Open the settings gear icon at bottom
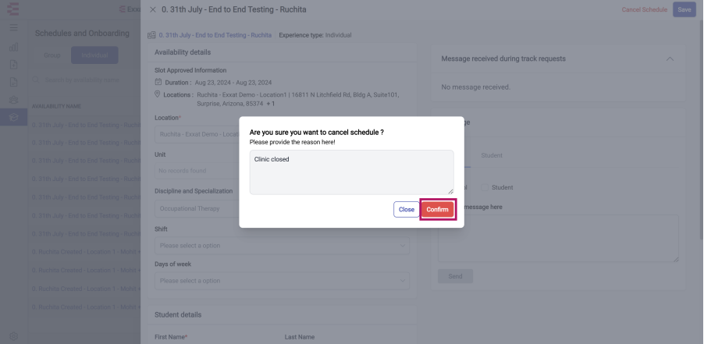Image resolution: width=704 pixels, height=344 pixels. [13, 336]
